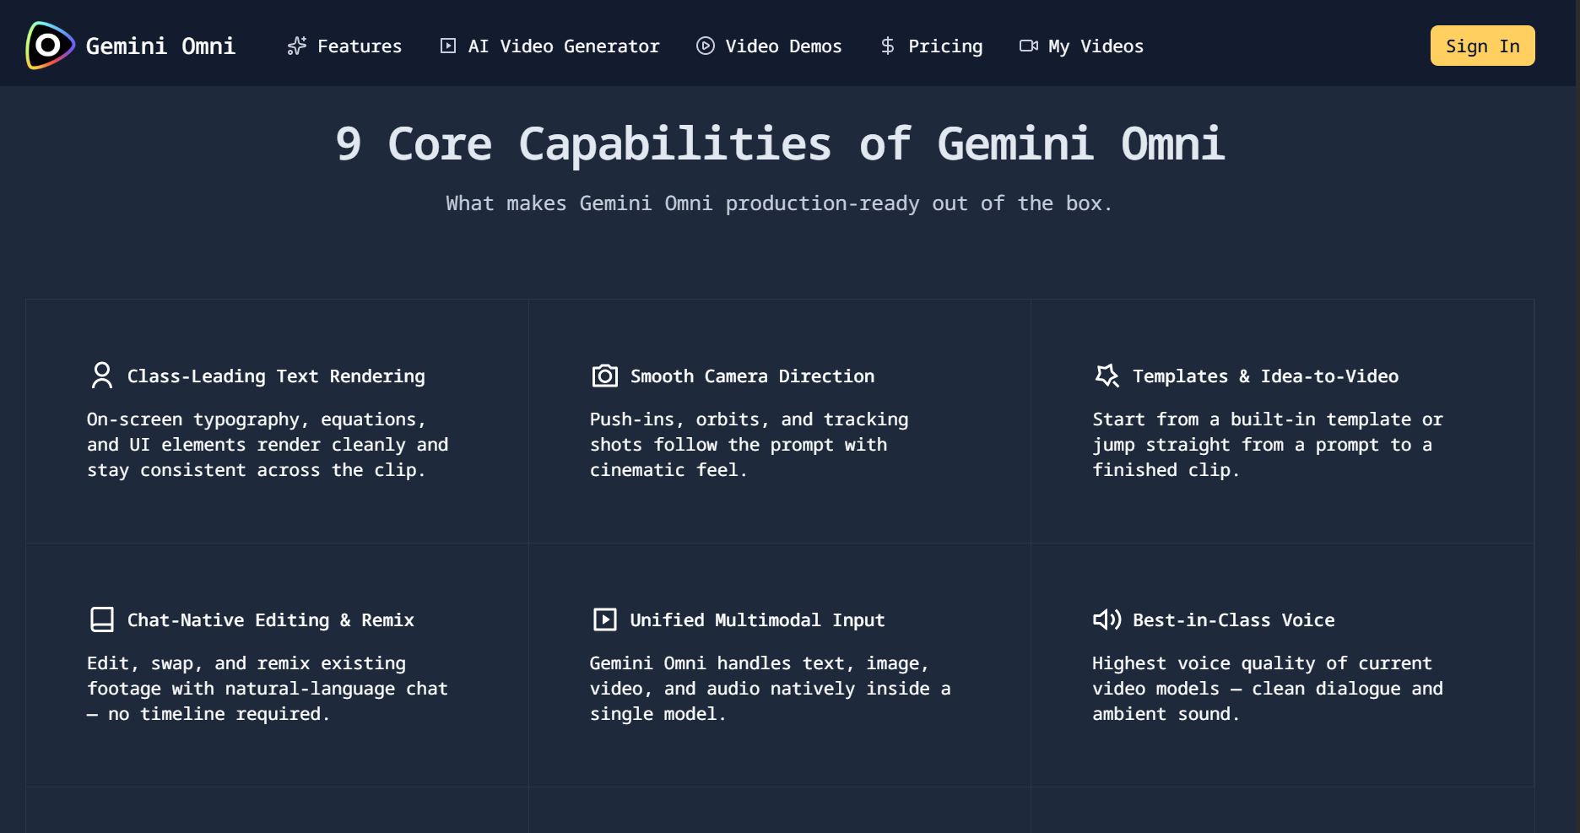The height and width of the screenshot is (833, 1580).
Task: Click the star icon beside Templates & Idea-to-Video
Action: [x=1107, y=376]
